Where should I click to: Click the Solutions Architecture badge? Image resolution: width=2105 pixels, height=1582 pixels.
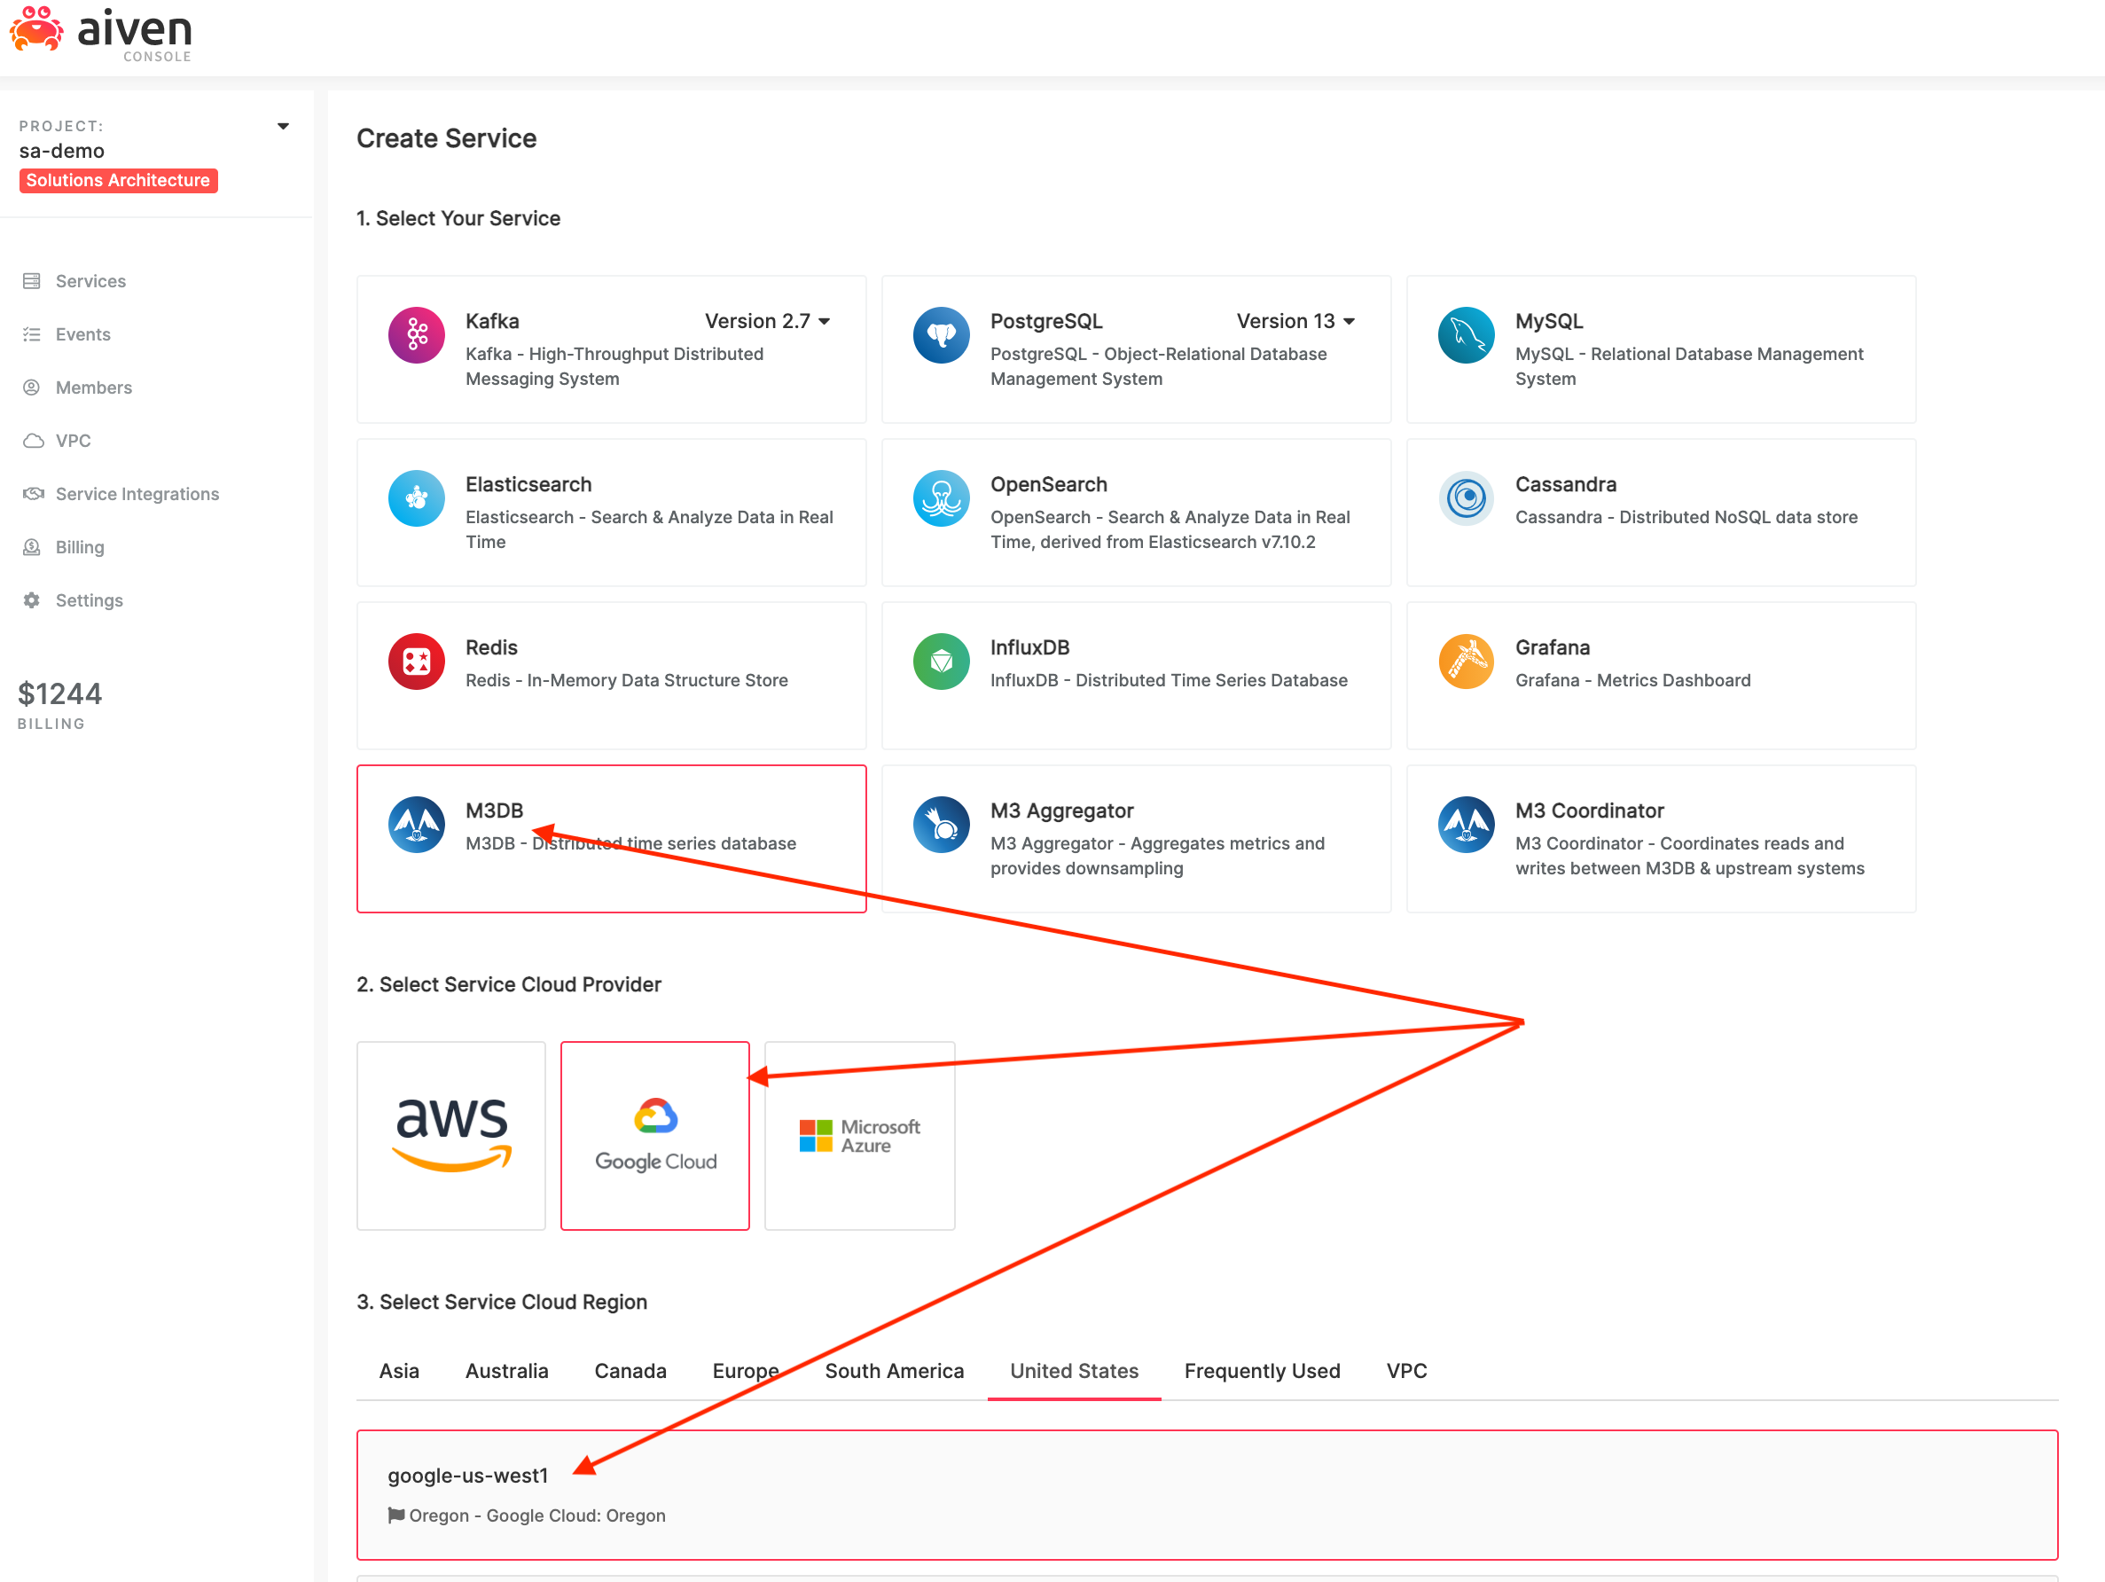tap(118, 180)
